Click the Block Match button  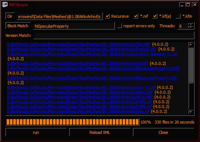tap(18, 26)
